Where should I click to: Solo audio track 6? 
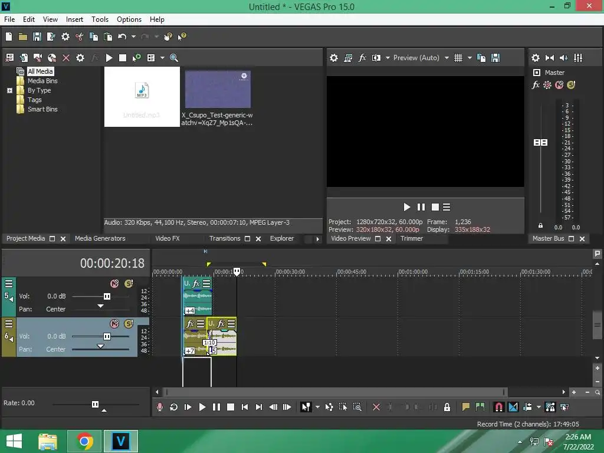129,324
